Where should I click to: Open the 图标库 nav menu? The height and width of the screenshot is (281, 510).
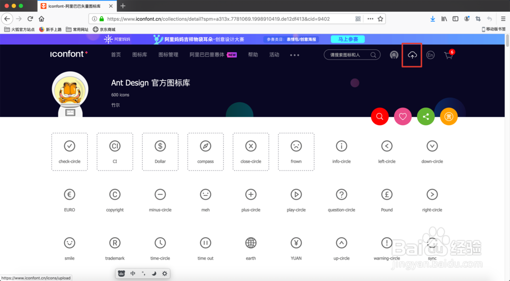[x=140, y=55]
